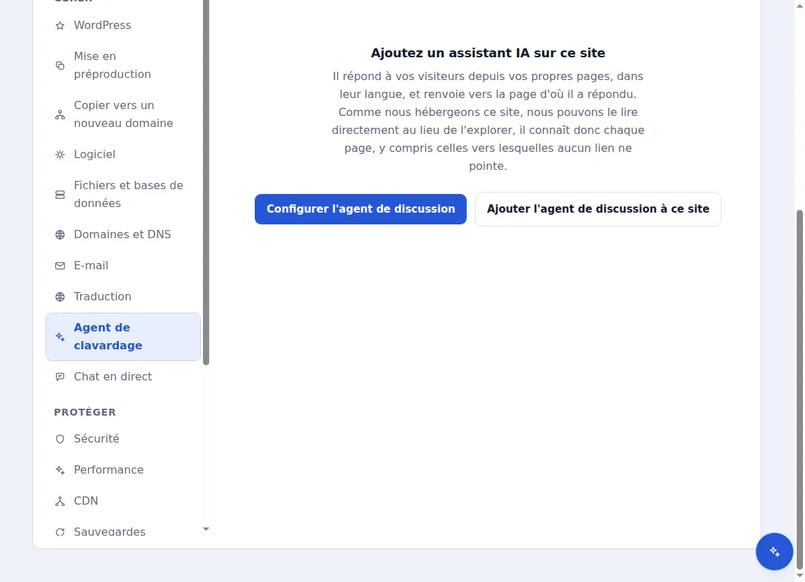
Task: Click the Agent de clavardage sparkle icon
Action: pyautogui.click(x=60, y=337)
